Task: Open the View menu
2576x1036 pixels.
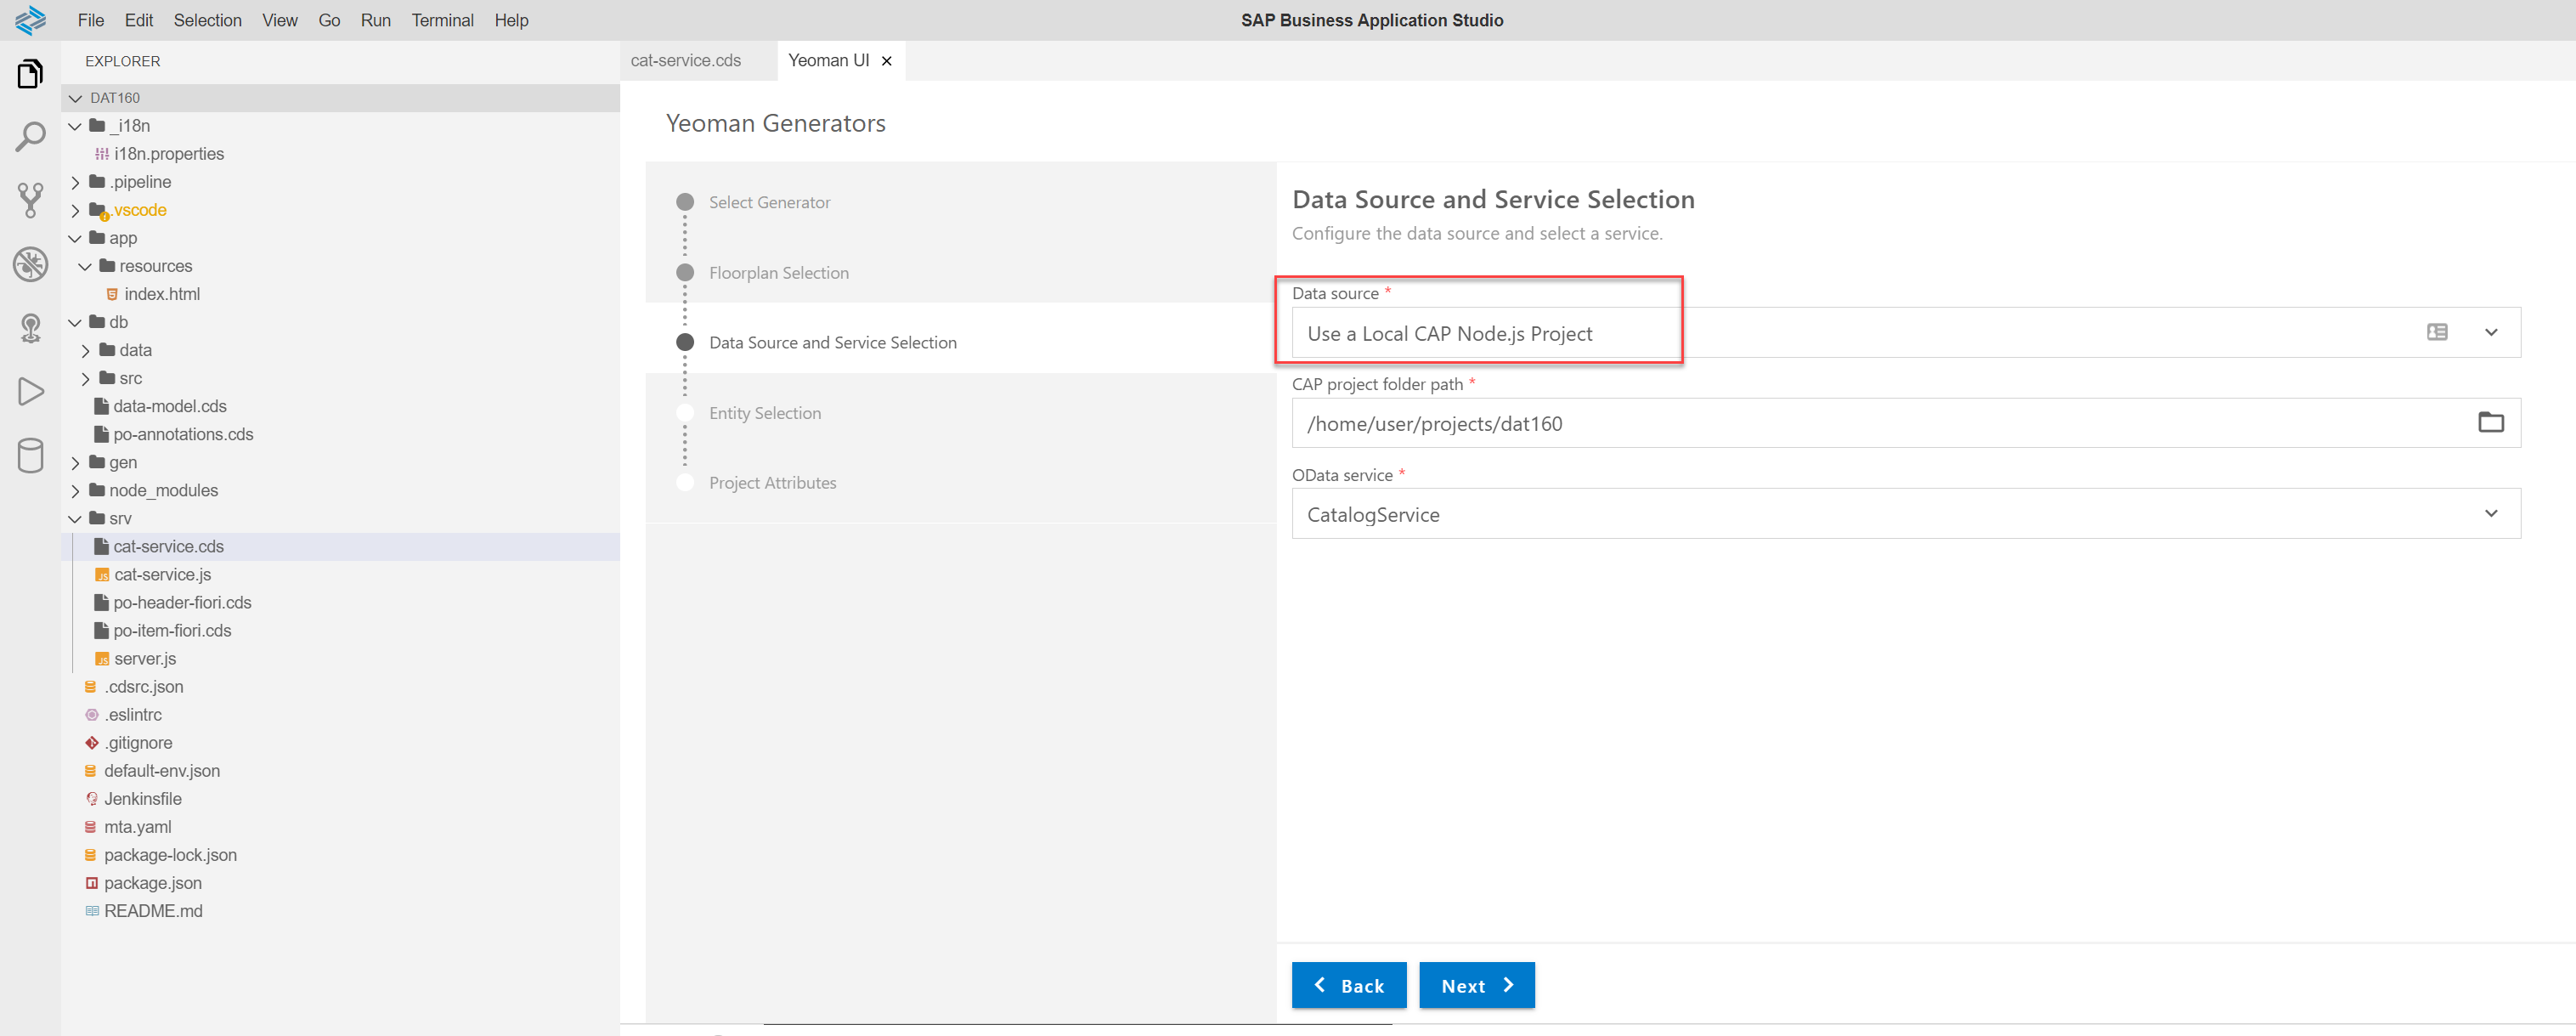Action: (x=280, y=20)
